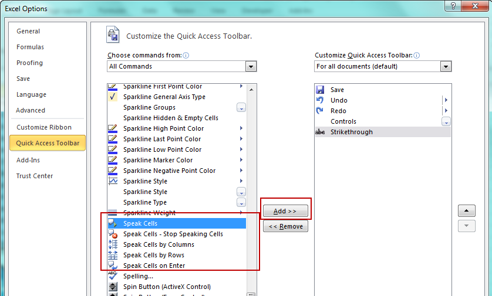Click the Speak Cells on Enter icon

(x=113, y=266)
